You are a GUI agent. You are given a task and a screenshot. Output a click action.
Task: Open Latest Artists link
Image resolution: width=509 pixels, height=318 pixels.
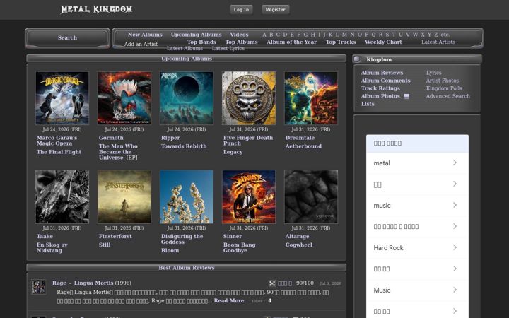click(438, 42)
